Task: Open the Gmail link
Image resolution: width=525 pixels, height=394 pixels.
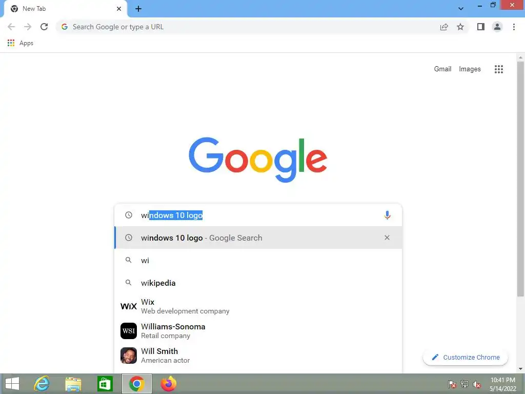Action: 442,69
